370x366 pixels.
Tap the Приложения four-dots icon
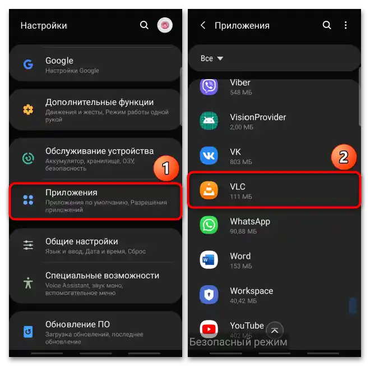pos(28,200)
